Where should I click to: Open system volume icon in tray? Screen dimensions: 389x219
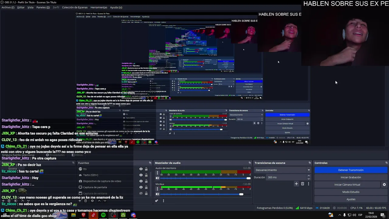354,215
